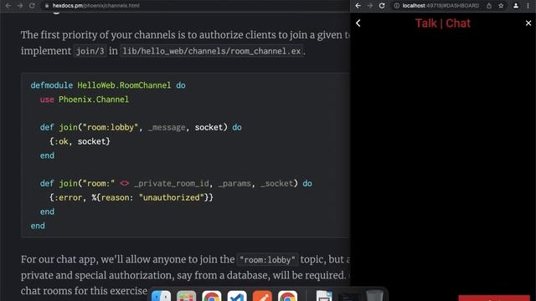This screenshot has width=536, height=301.
Task: Open the Chrome dock icon beside Launchpad
Action: click(212, 296)
